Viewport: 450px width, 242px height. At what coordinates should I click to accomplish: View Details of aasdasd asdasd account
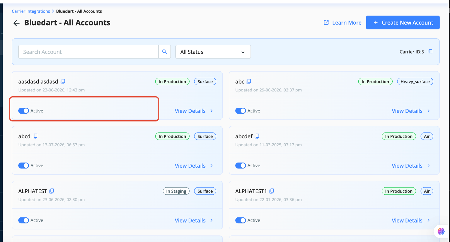click(x=194, y=111)
